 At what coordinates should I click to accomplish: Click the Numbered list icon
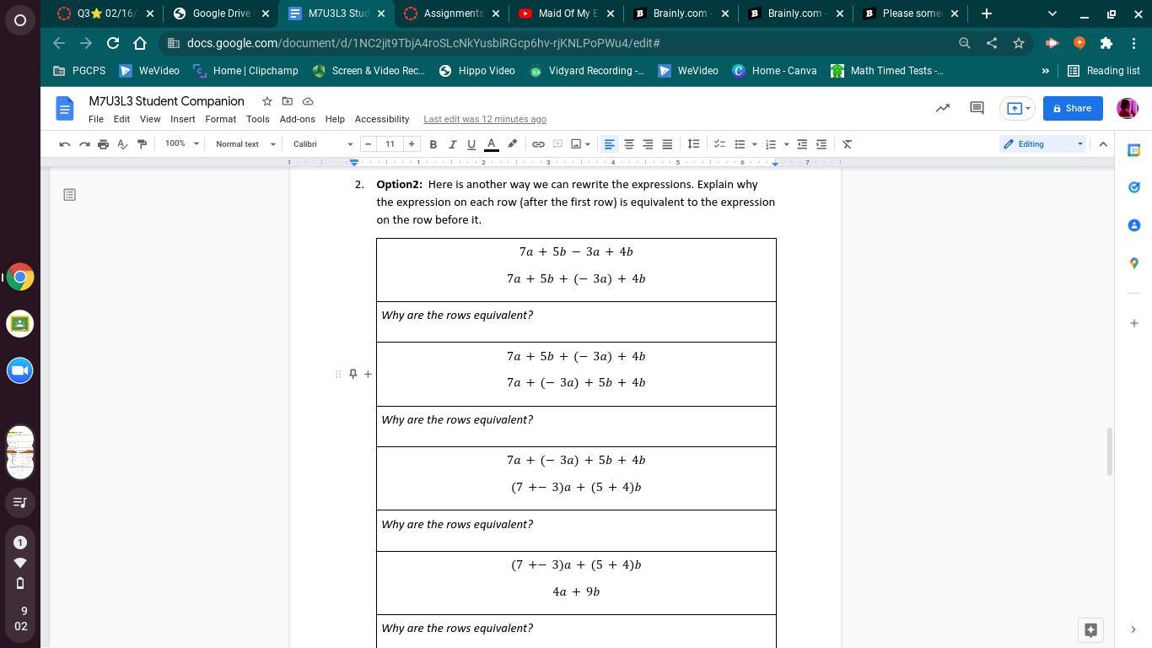point(771,144)
